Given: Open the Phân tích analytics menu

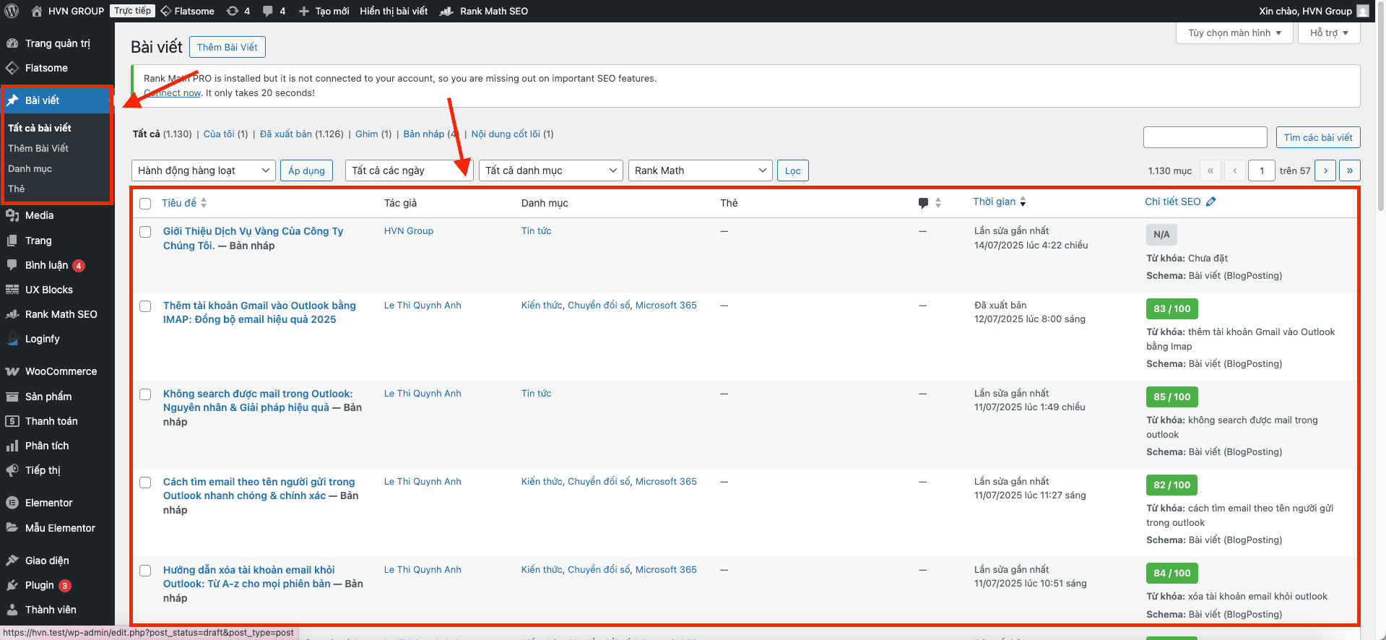Looking at the screenshot, I should [57, 446].
